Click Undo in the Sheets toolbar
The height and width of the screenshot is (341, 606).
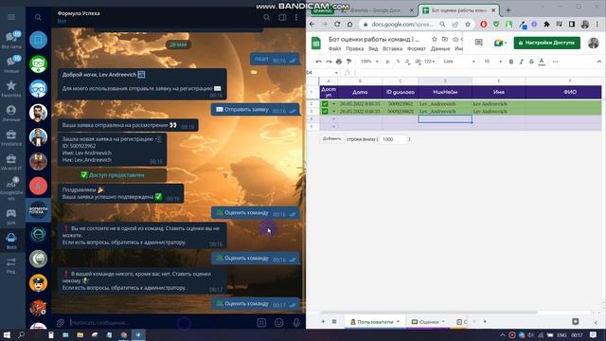[318, 62]
